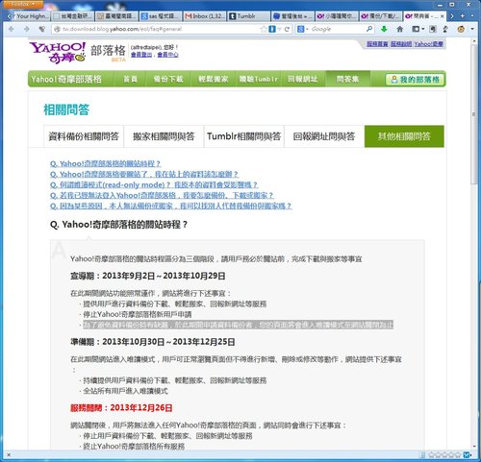Open 備份下載 in the green navigation bar

coord(168,79)
